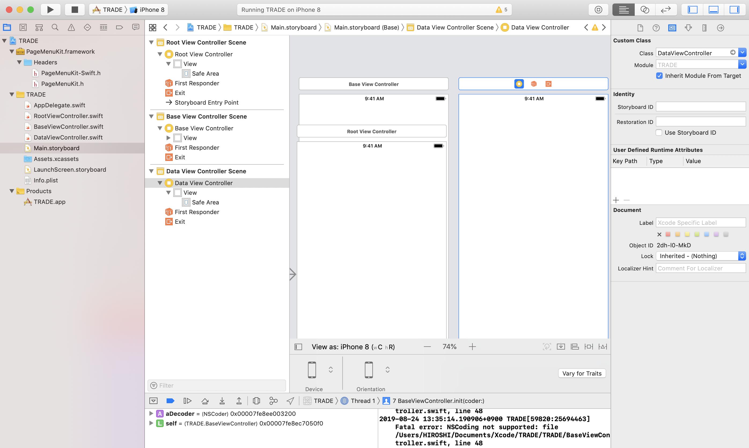This screenshot has width=749, height=448.
Task: Open Debug Memory Graph icon
Action: pyautogui.click(x=273, y=401)
